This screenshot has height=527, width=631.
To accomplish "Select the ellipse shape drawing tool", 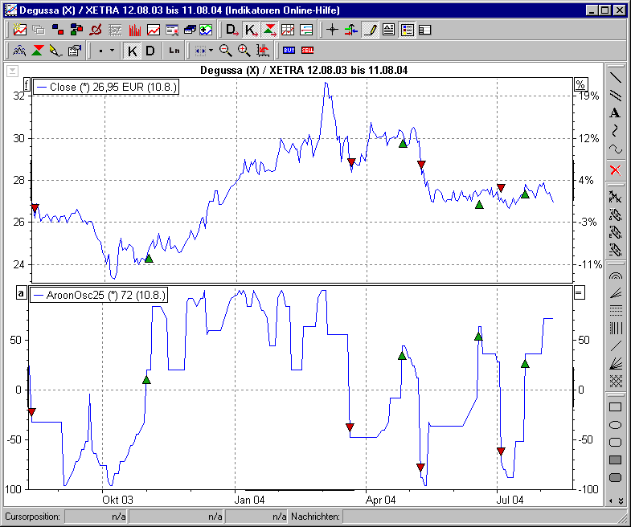I will point(615,425).
